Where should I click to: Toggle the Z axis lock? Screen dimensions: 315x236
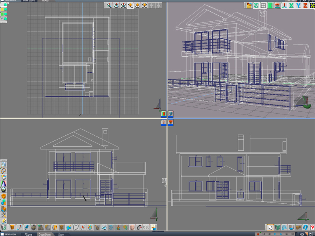point(306,6)
